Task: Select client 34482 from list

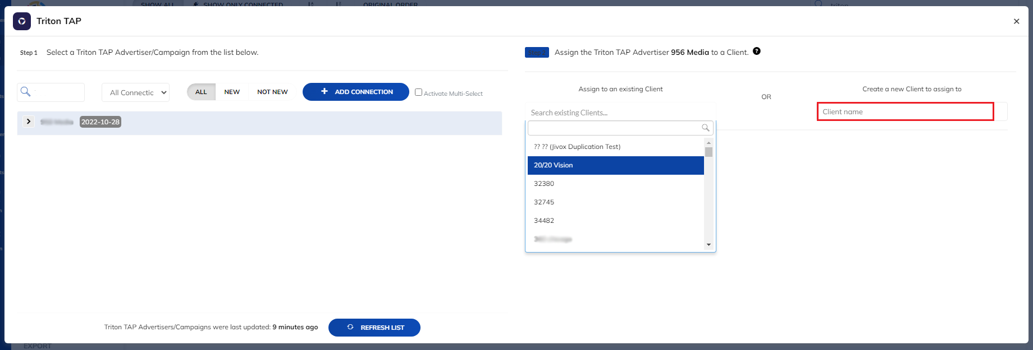Action: (x=616, y=221)
